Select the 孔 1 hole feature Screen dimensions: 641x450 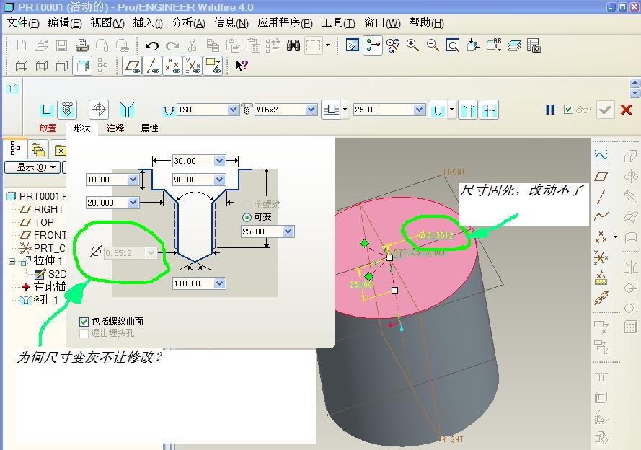(48, 300)
